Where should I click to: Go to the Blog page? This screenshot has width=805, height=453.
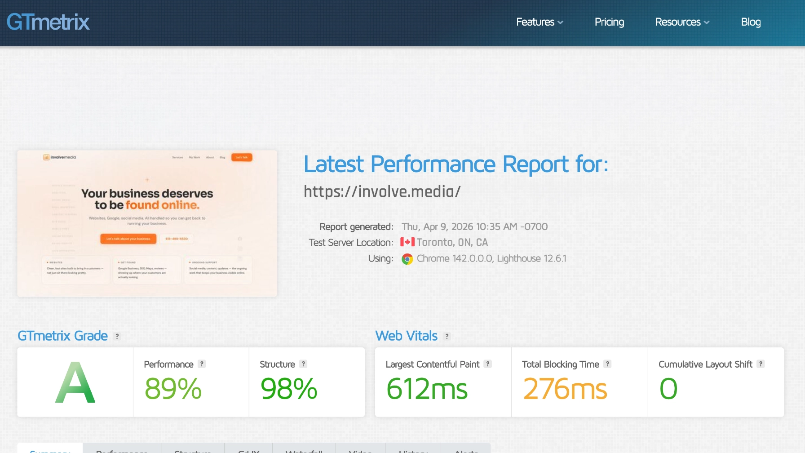point(751,22)
